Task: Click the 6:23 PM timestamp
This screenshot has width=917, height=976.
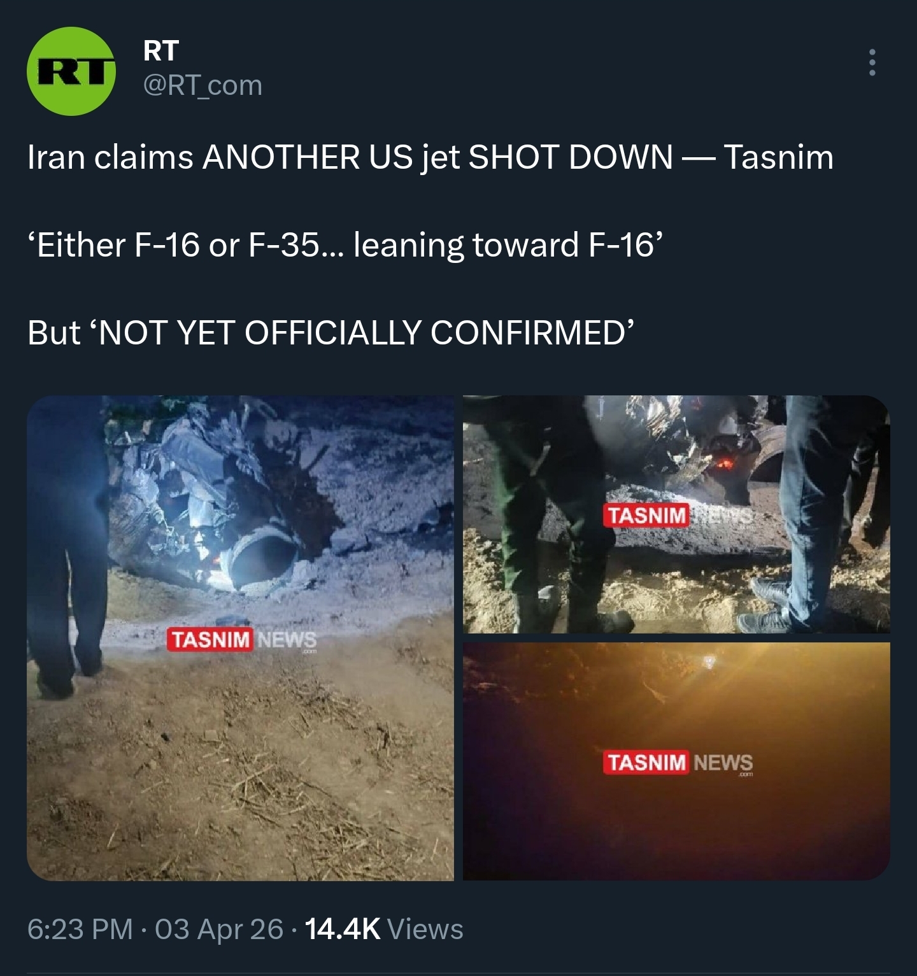Action: (80, 930)
